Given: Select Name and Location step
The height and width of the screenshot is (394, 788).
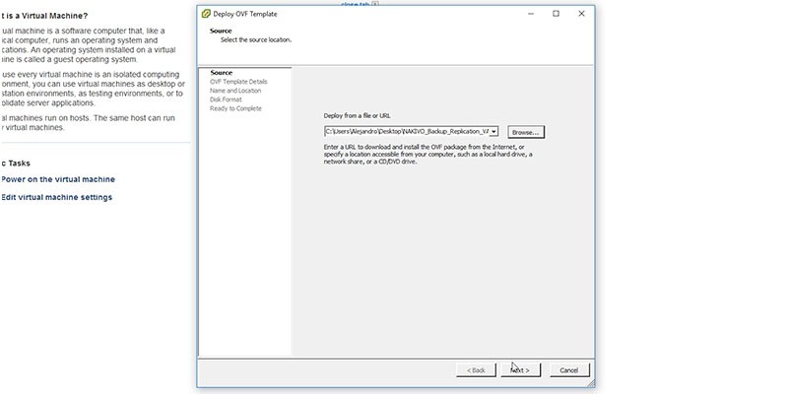Looking at the screenshot, I should pyautogui.click(x=235, y=91).
